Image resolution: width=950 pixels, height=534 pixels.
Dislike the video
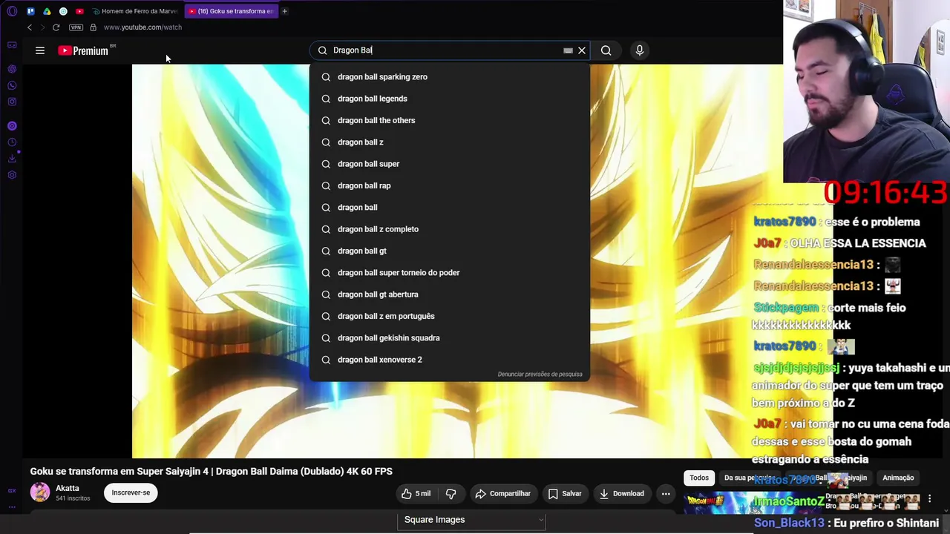[x=451, y=494]
